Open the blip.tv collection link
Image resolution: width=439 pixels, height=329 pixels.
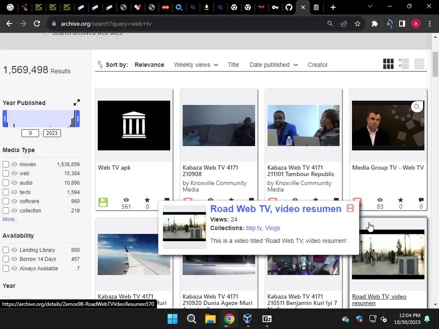coord(254,228)
